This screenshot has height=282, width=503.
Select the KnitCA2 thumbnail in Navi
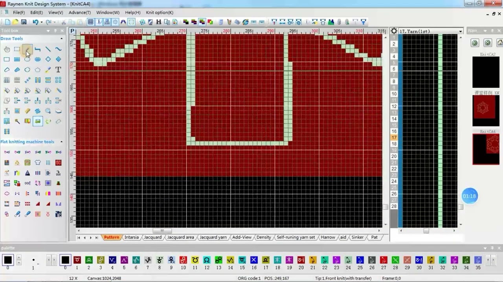486,72
